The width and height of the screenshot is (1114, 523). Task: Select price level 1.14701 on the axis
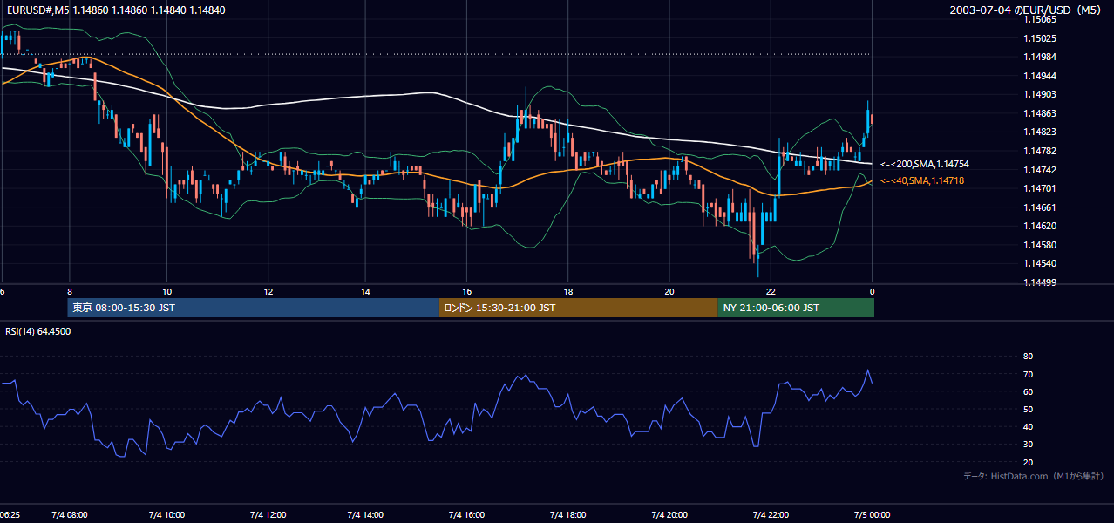click(x=1039, y=188)
